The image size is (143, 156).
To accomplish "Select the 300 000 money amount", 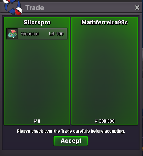I will (x=107, y=121).
